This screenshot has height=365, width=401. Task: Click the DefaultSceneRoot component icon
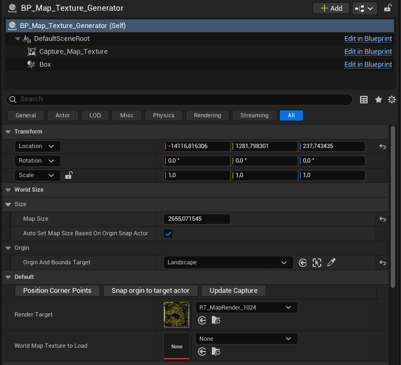click(26, 39)
